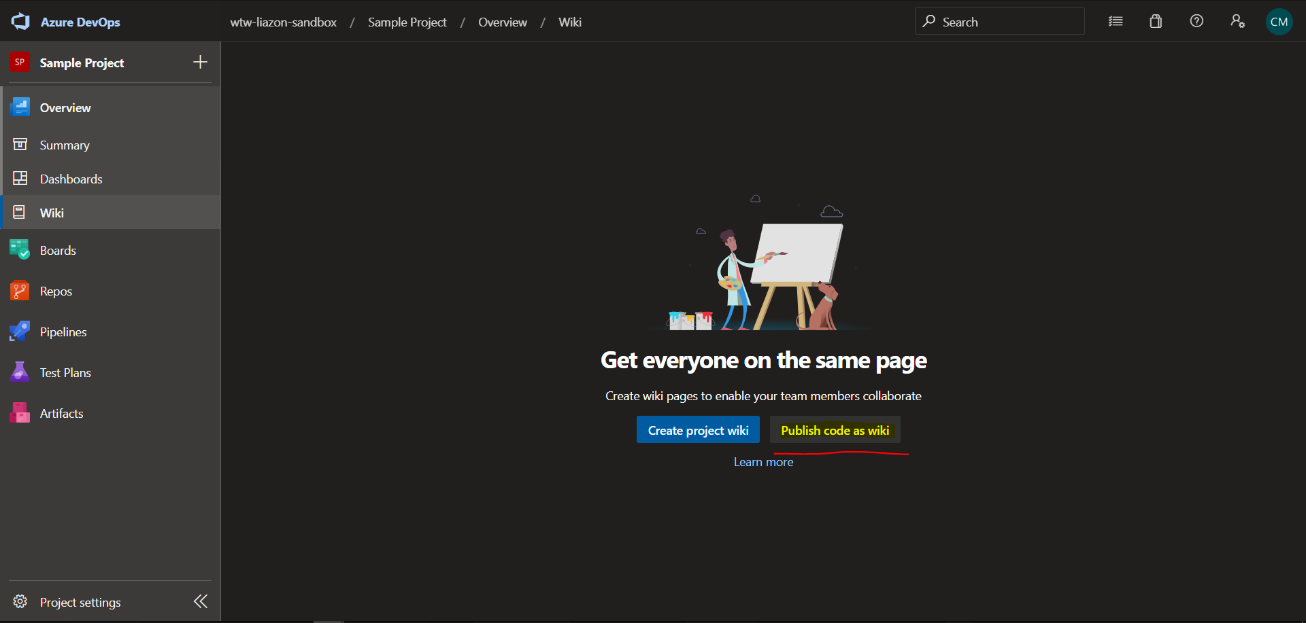Open the Overview menu item
Viewport: 1306px width, 623px height.
coord(112,107)
